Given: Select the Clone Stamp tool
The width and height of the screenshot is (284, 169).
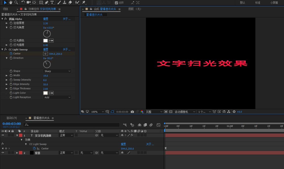Looking at the screenshot, I should coord(64,3).
